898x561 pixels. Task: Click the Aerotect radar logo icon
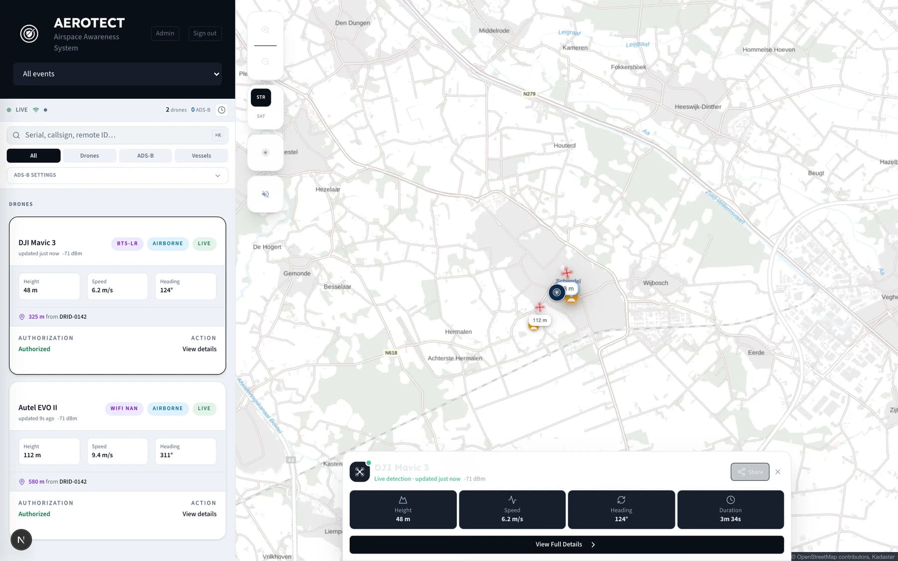pos(29,34)
